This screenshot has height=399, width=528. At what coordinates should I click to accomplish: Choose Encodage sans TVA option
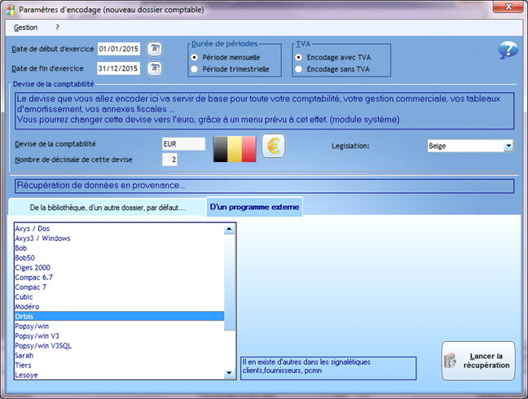pos(298,69)
